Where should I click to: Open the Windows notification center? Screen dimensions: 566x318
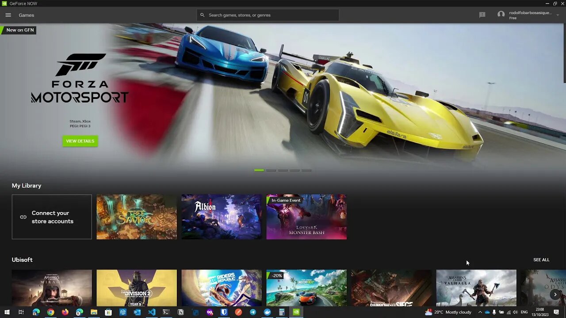click(x=556, y=312)
